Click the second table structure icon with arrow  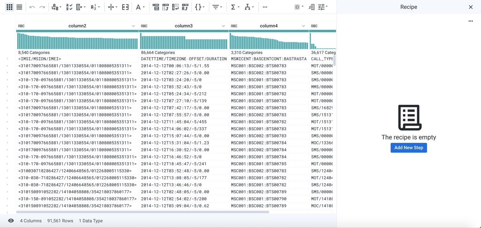point(166,7)
